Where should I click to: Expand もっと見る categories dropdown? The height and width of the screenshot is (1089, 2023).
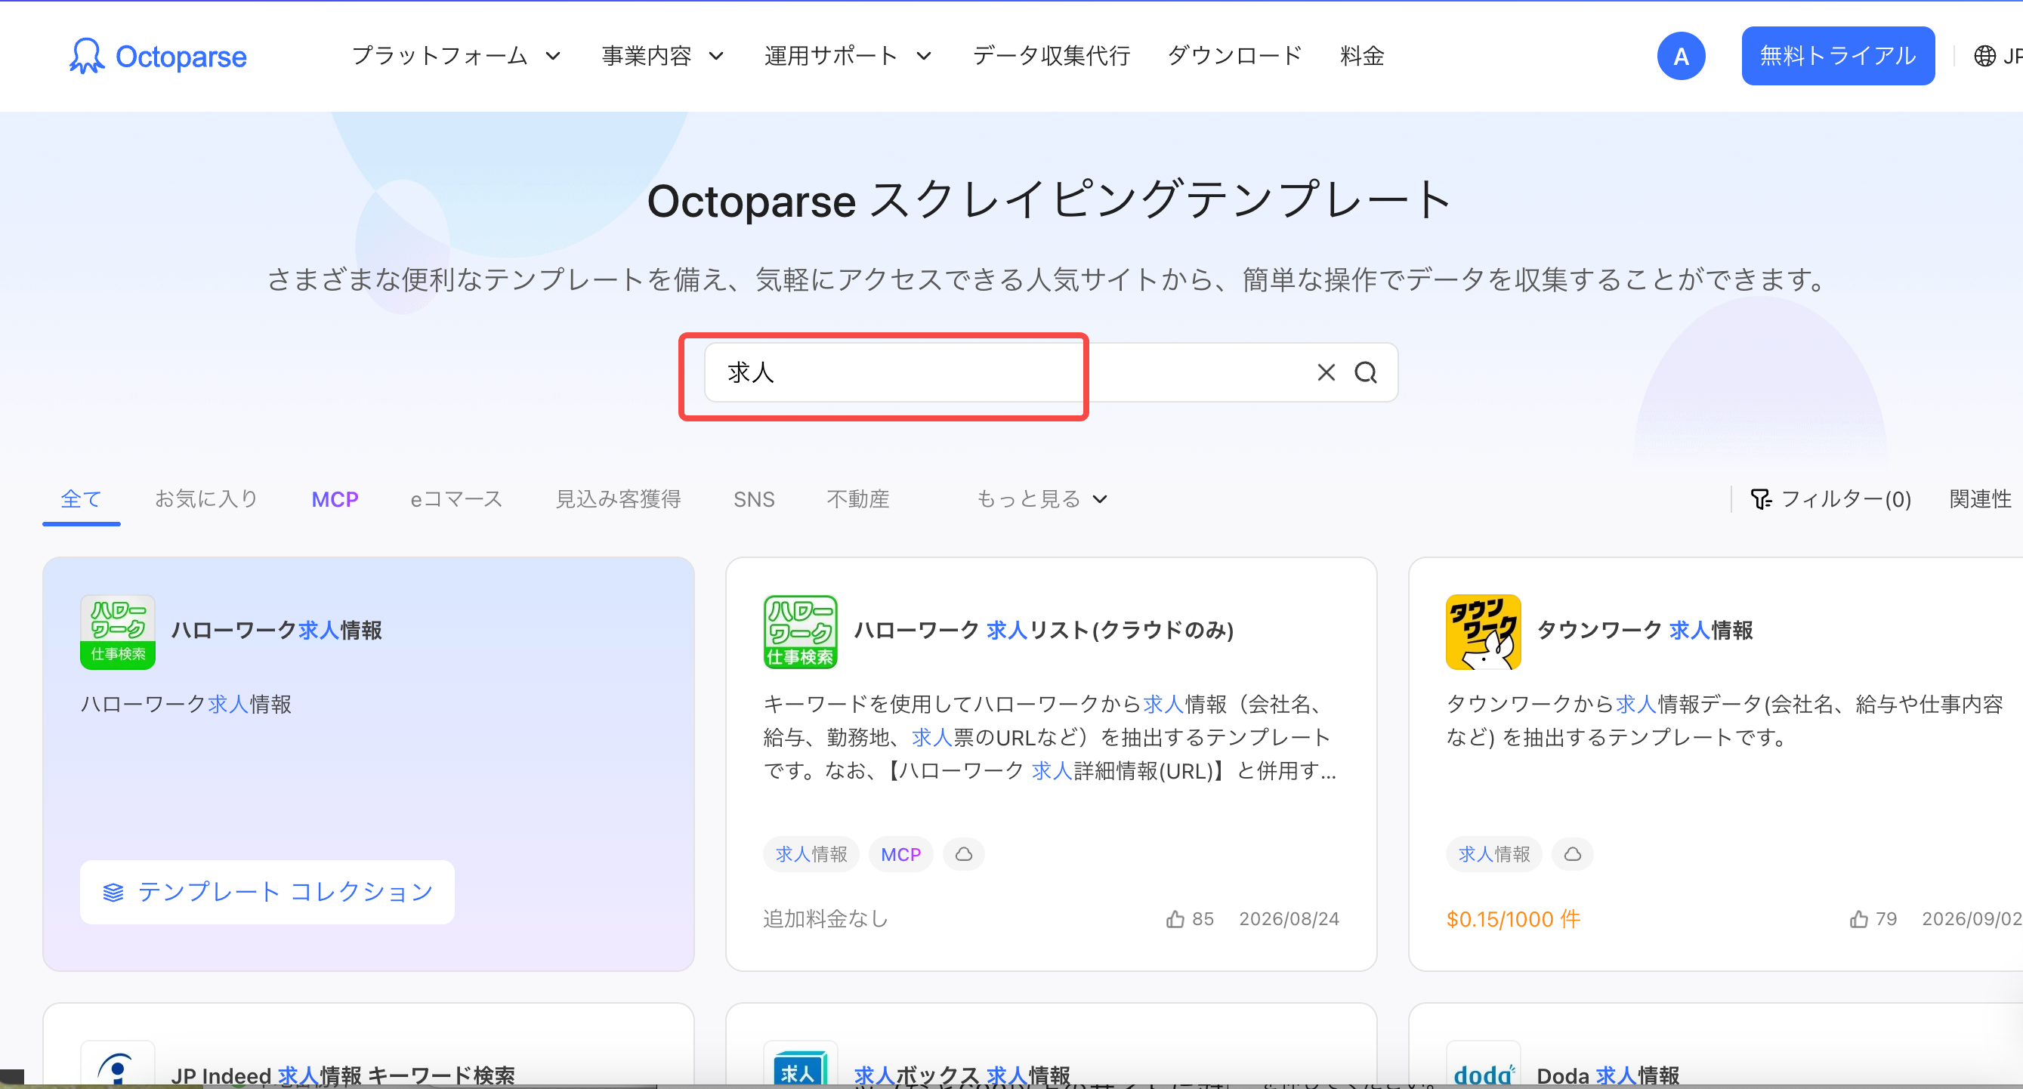tap(1042, 498)
